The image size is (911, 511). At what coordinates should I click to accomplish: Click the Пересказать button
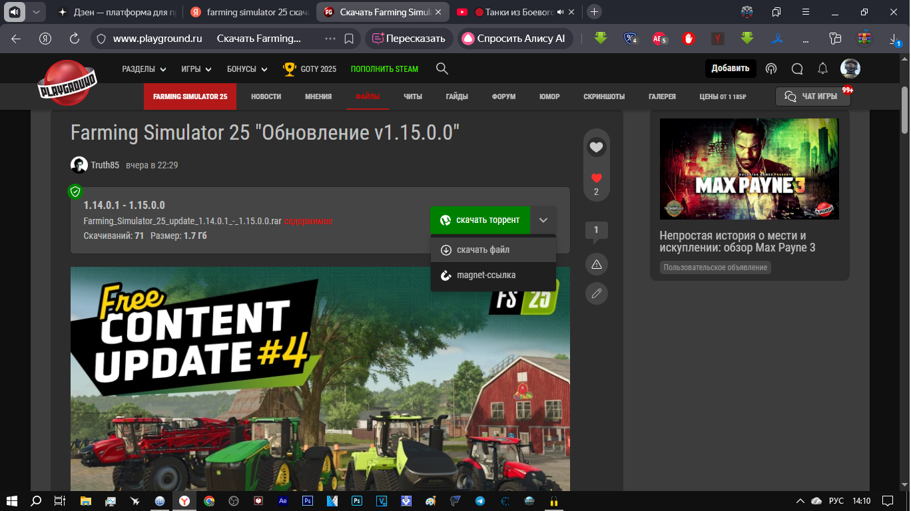409,39
